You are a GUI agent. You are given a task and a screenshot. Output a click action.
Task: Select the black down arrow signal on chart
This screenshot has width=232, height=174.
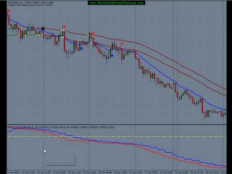click(x=43, y=28)
